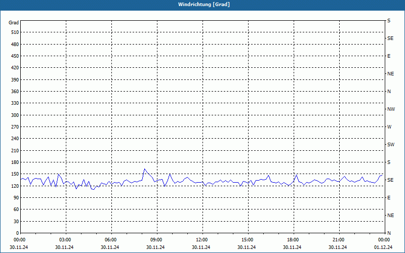Click the 240 y-axis value
The width and height of the screenshot is (405, 253).
point(15,138)
